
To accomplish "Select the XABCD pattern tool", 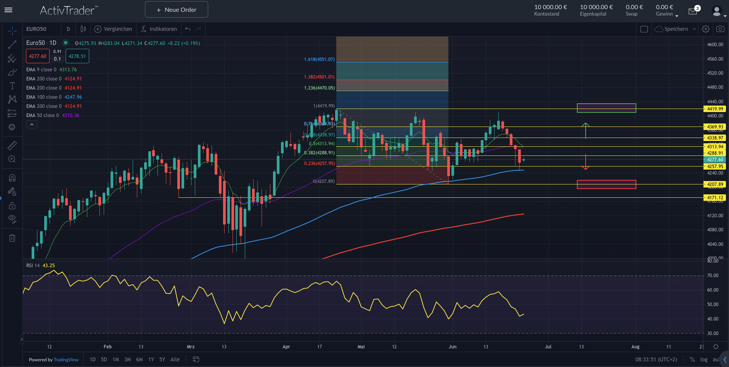I will point(12,99).
